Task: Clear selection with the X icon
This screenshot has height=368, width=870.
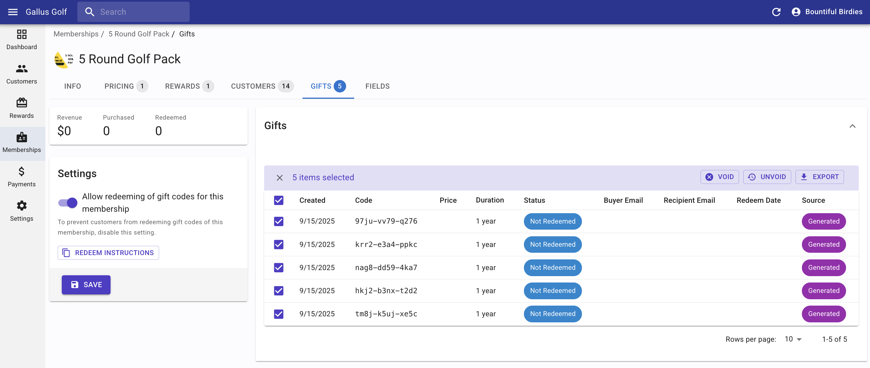Action: click(x=279, y=177)
